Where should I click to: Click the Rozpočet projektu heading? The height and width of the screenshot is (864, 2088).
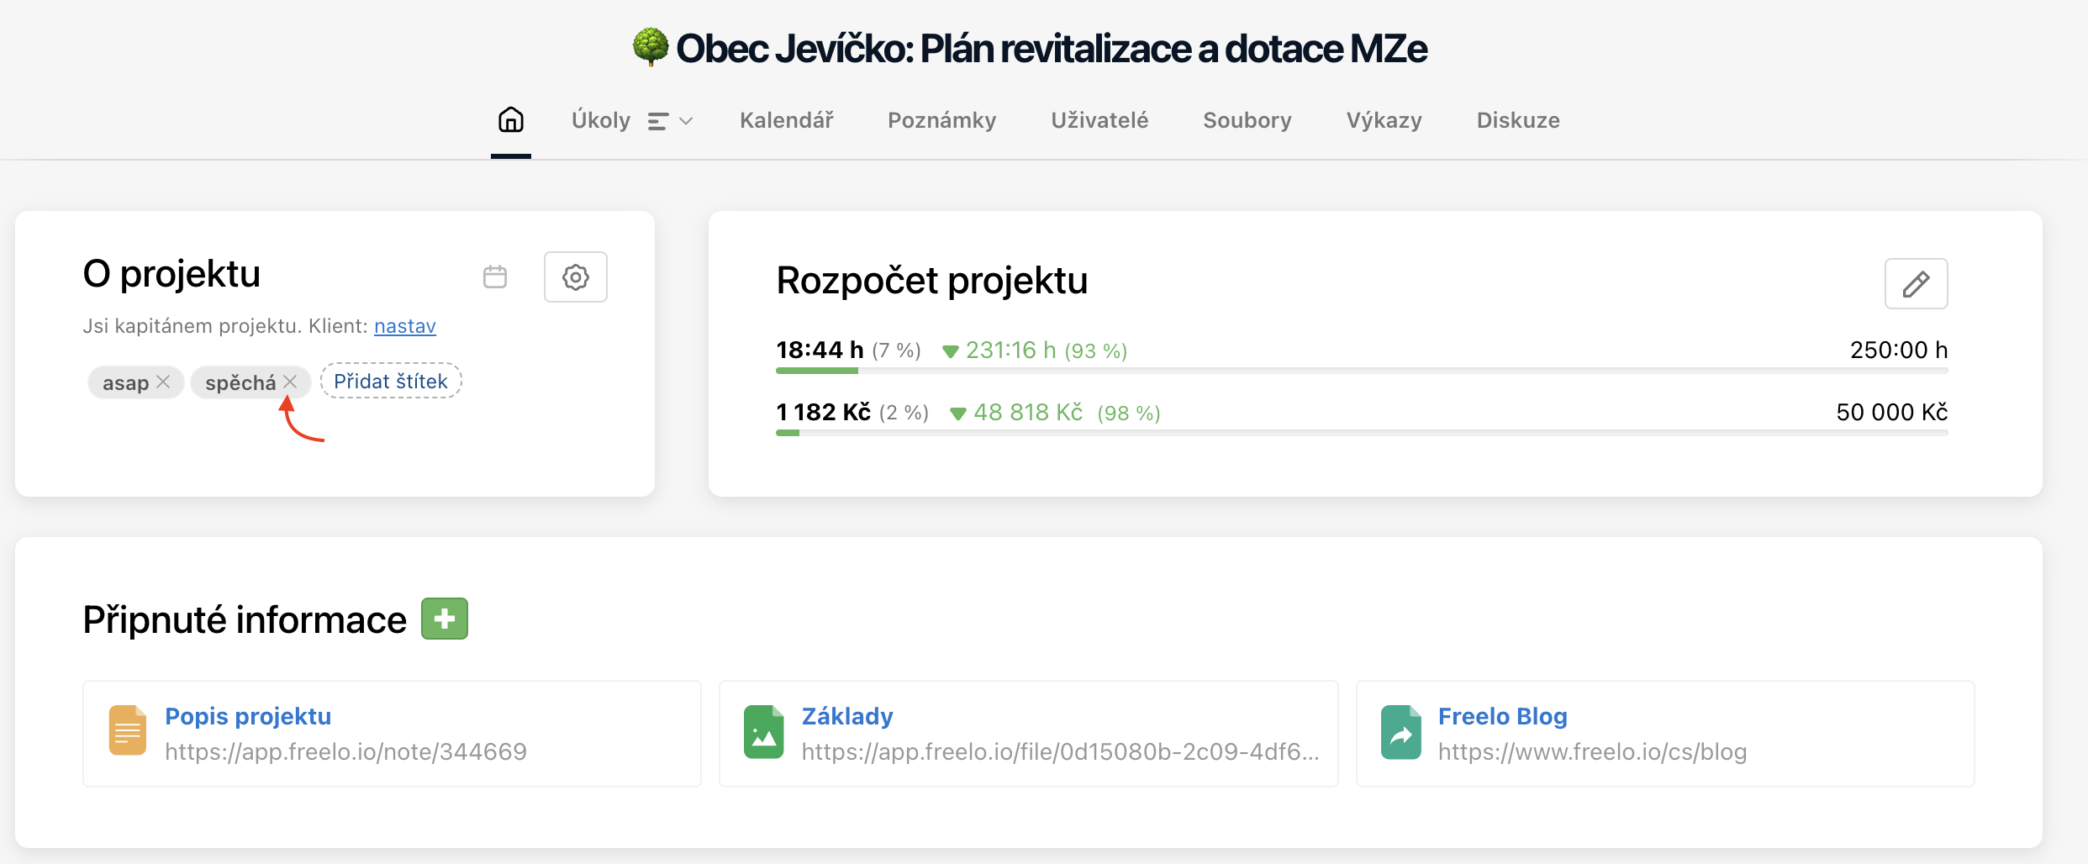(931, 281)
